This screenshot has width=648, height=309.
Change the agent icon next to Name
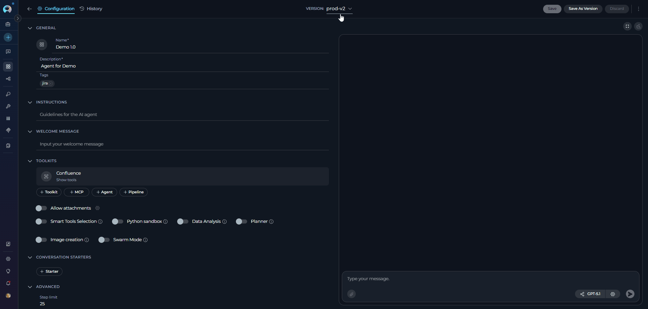click(x=42, y=44)
